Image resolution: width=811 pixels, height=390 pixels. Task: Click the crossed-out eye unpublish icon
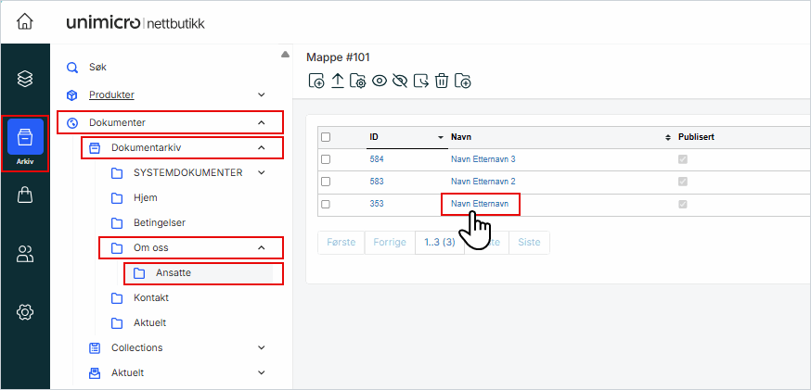[400, 82]
